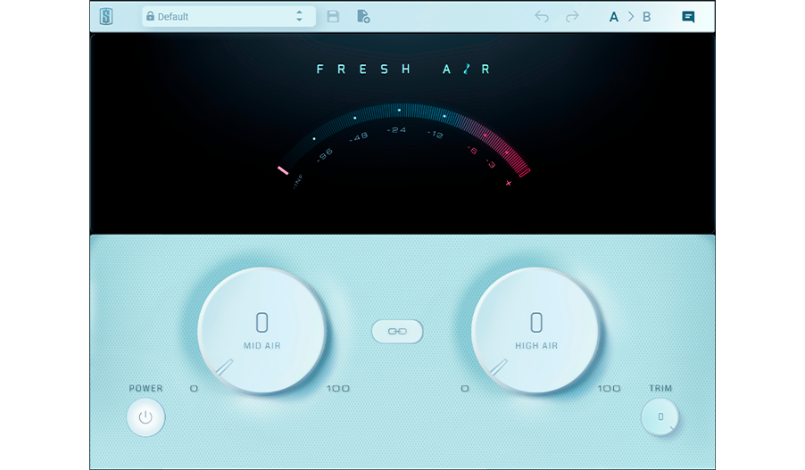805x470 pixels.
Task: Switch to the A comparison state
Action: tap(613, 17)
